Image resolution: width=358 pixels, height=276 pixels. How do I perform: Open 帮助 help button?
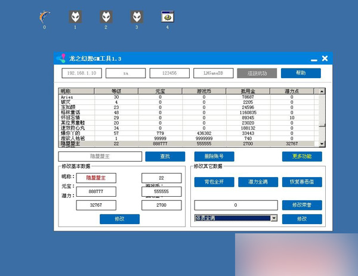click(x=301, y=73)
